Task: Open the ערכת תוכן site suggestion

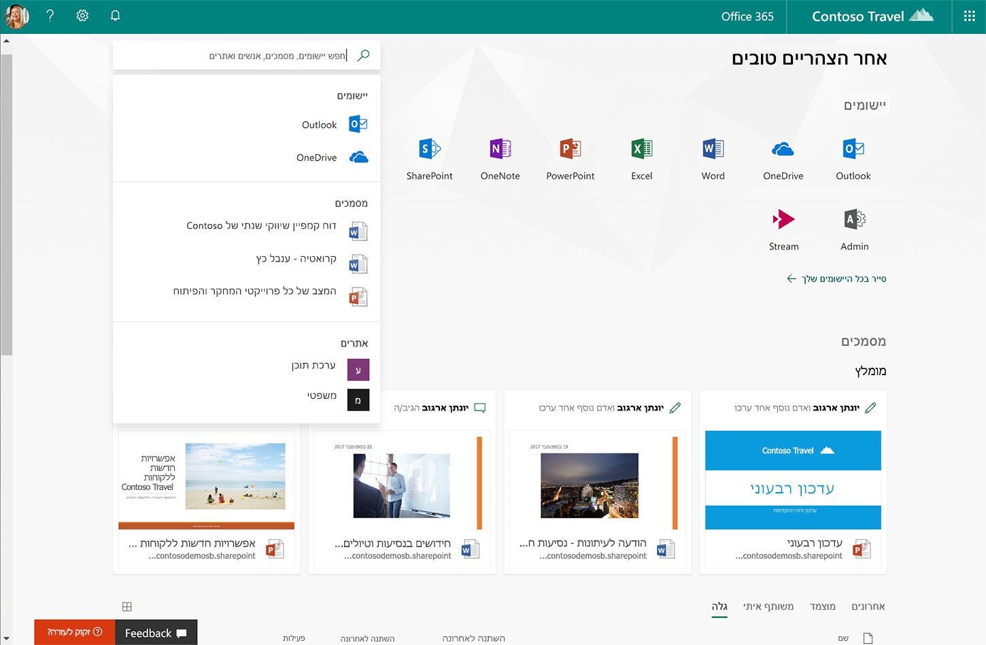Action: click(246, 369)
